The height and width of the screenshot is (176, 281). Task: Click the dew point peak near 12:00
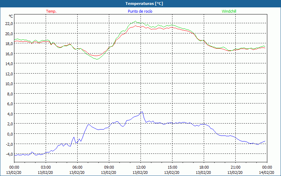(142, 112)
